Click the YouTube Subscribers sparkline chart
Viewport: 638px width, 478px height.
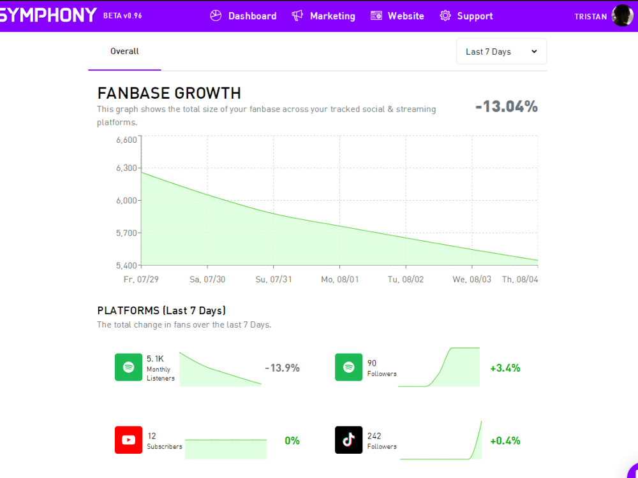pyautogui.click(x=226, y=449)
